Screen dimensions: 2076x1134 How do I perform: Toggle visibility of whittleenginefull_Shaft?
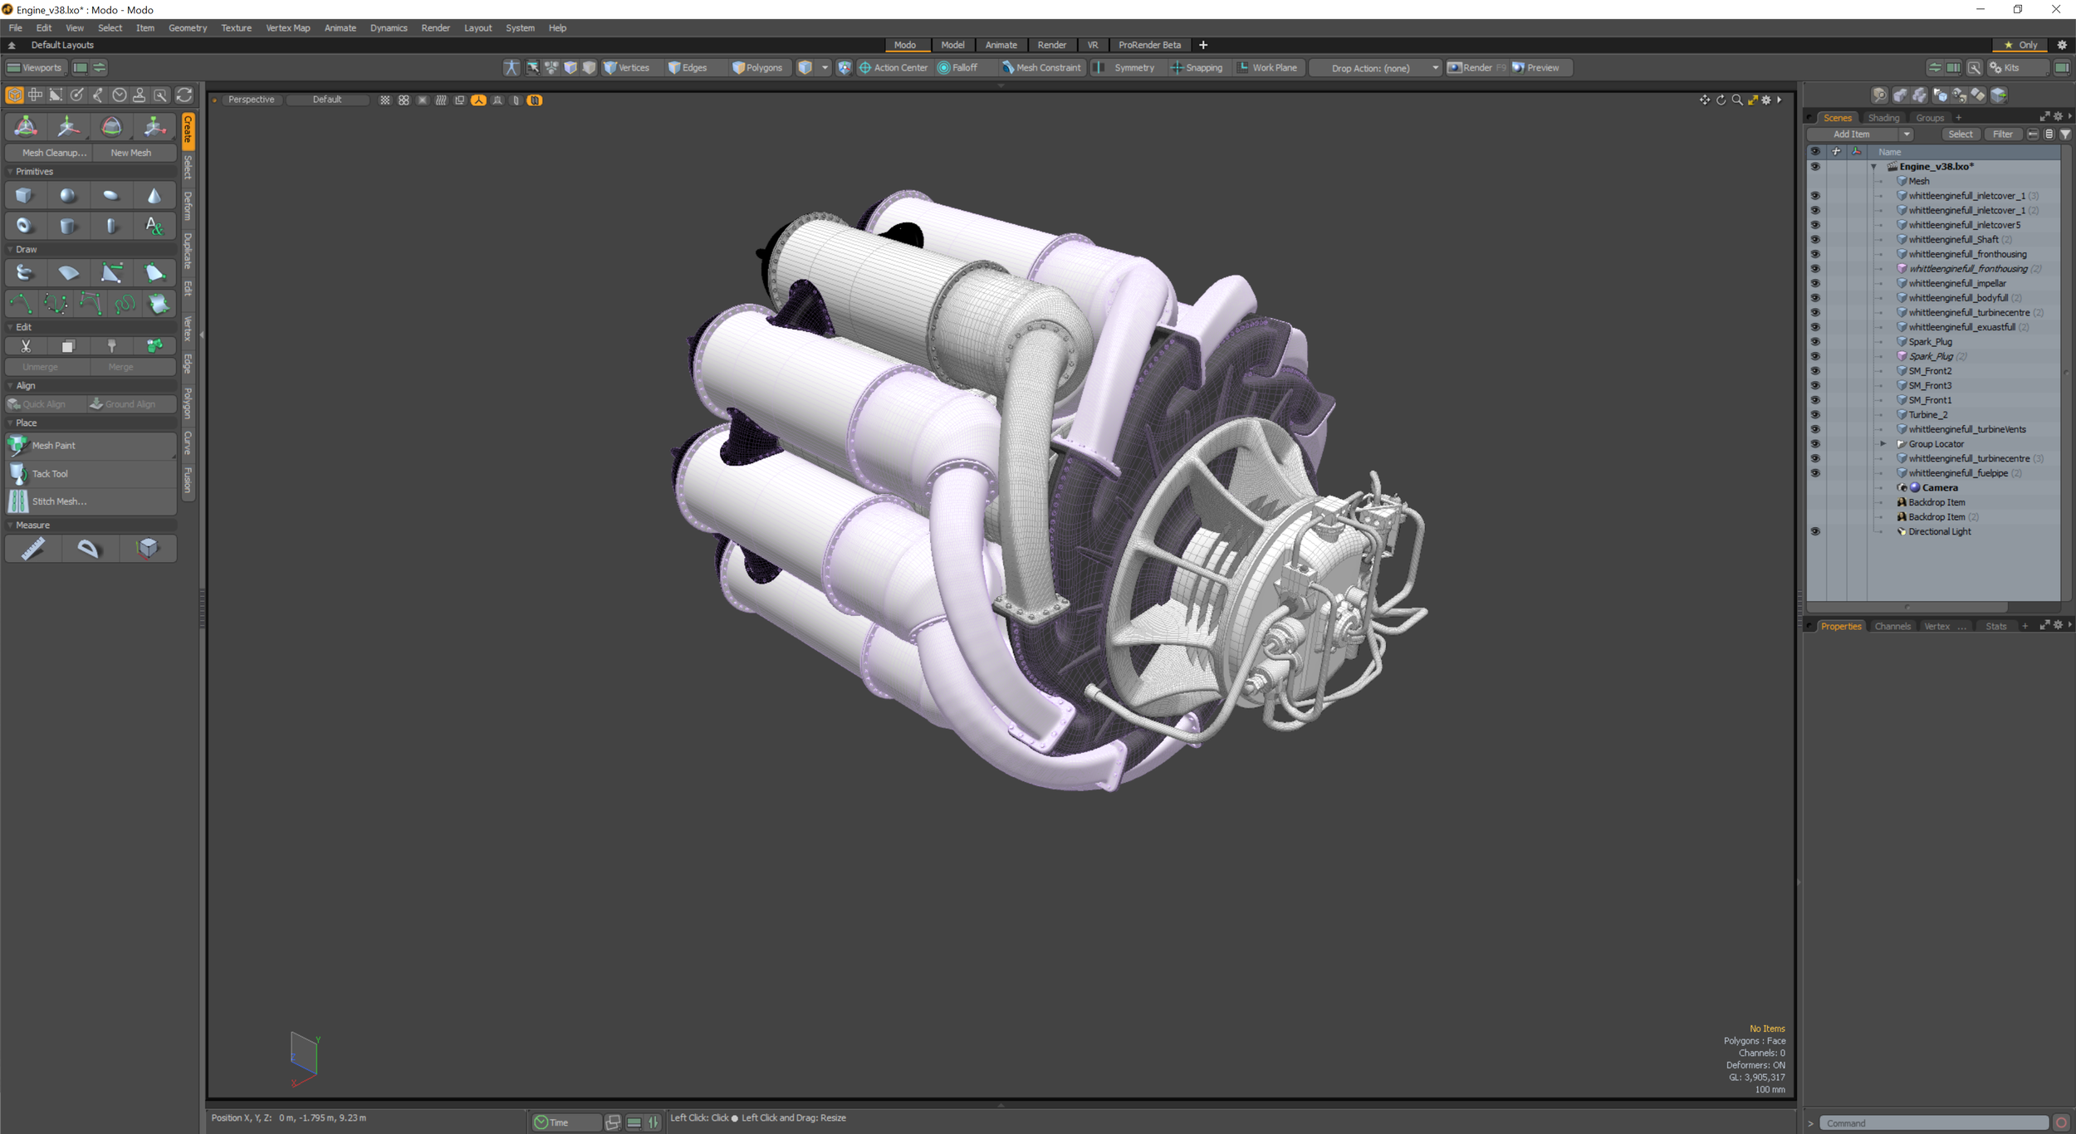[x=1815, y=239]
